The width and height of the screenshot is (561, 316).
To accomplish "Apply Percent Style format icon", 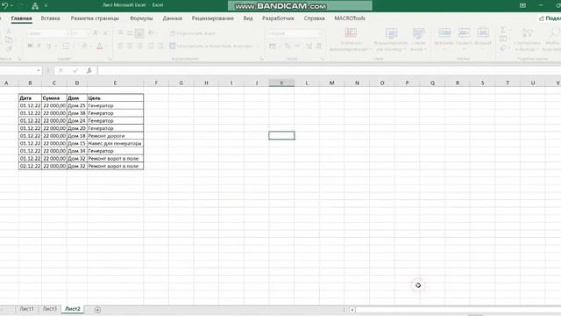I will [x=288, y=46].
